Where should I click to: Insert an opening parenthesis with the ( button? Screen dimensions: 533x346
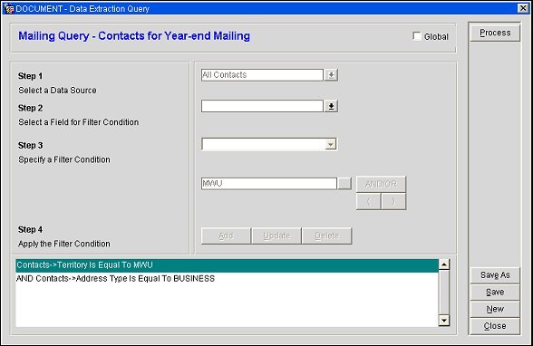(368, 201)
